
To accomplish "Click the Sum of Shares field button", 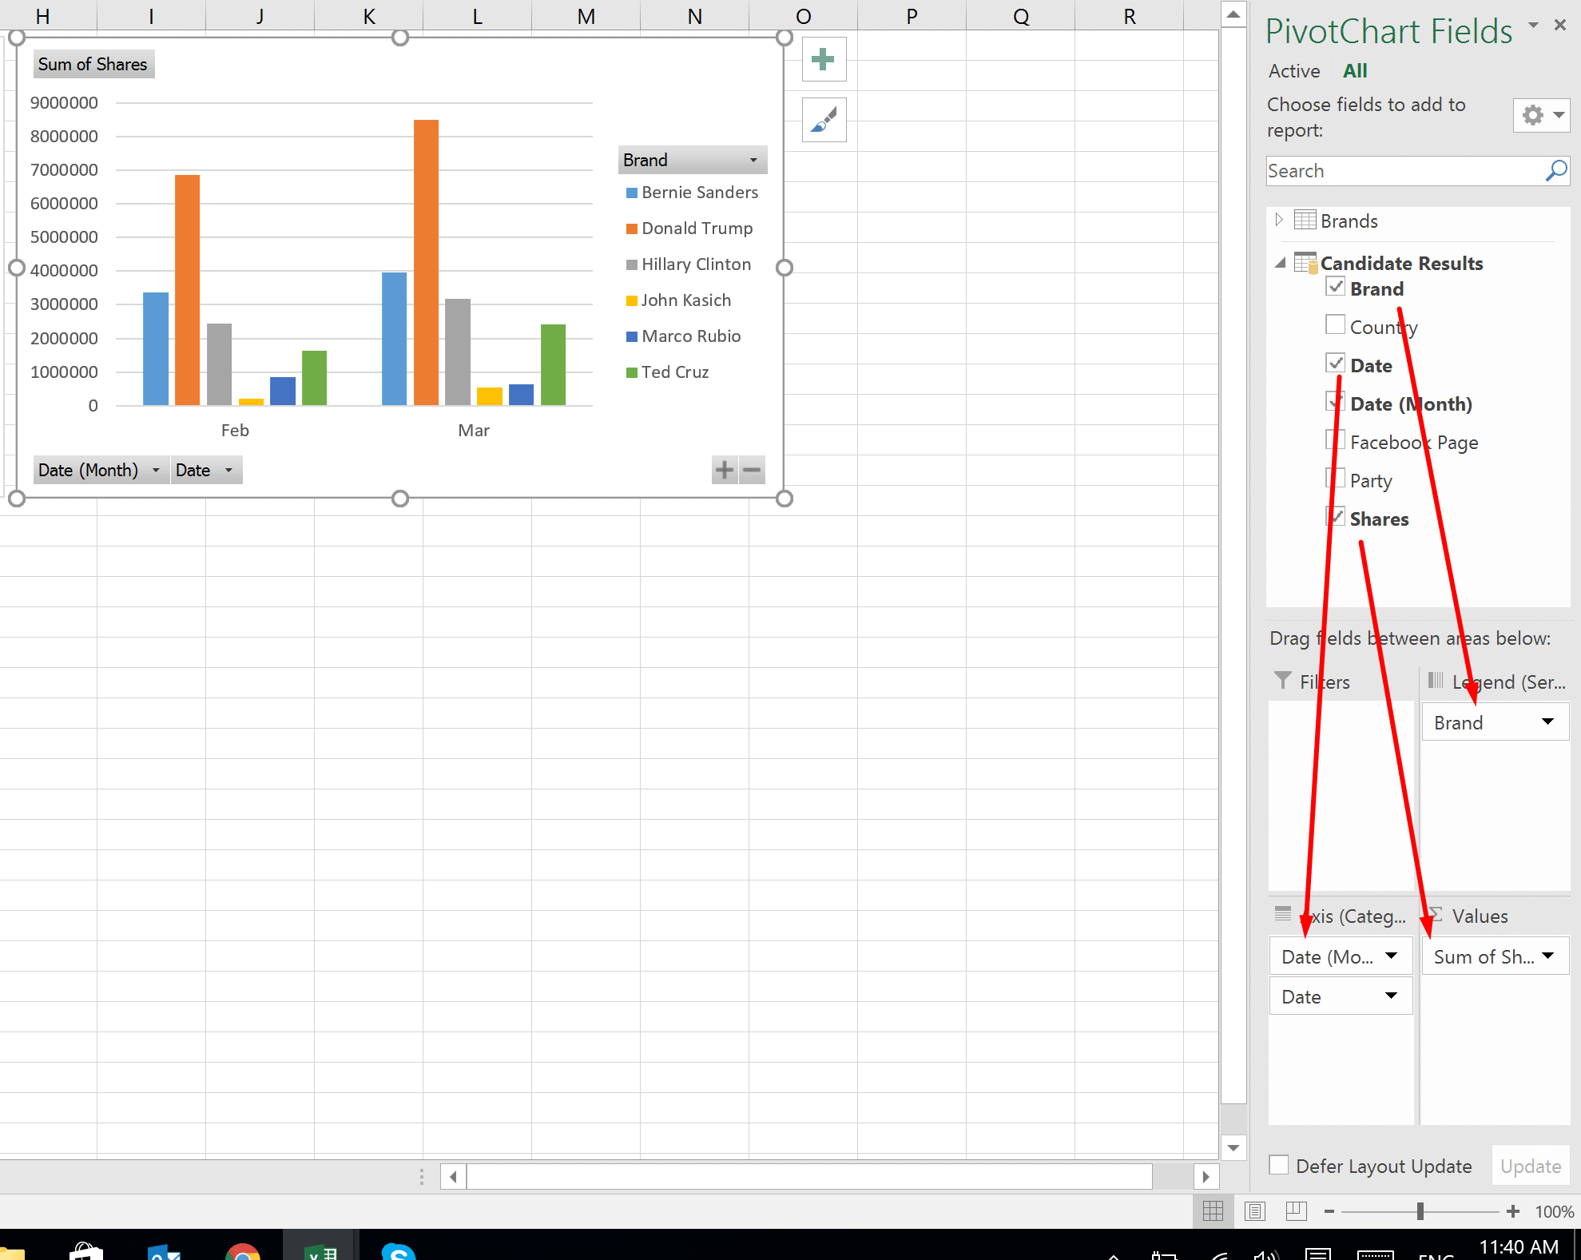I will [x=93, y=64].
